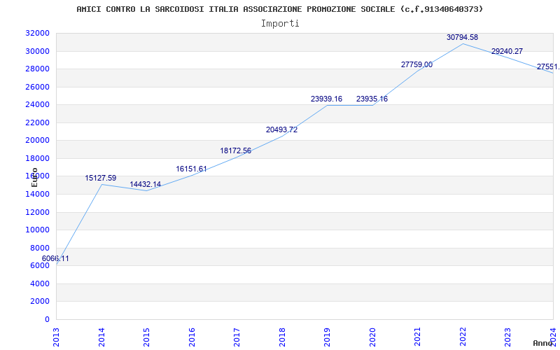
Task: Click y-axis value 0
Action: click(x=47, y=319)
